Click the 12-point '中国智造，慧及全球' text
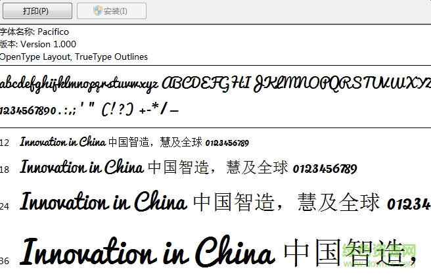Image resolution: width=431 pixels, height=276 pixels. (155, 142)
